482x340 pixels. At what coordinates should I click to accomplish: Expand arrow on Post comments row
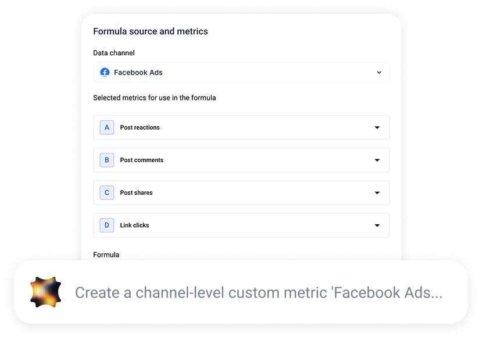[377, 160]
